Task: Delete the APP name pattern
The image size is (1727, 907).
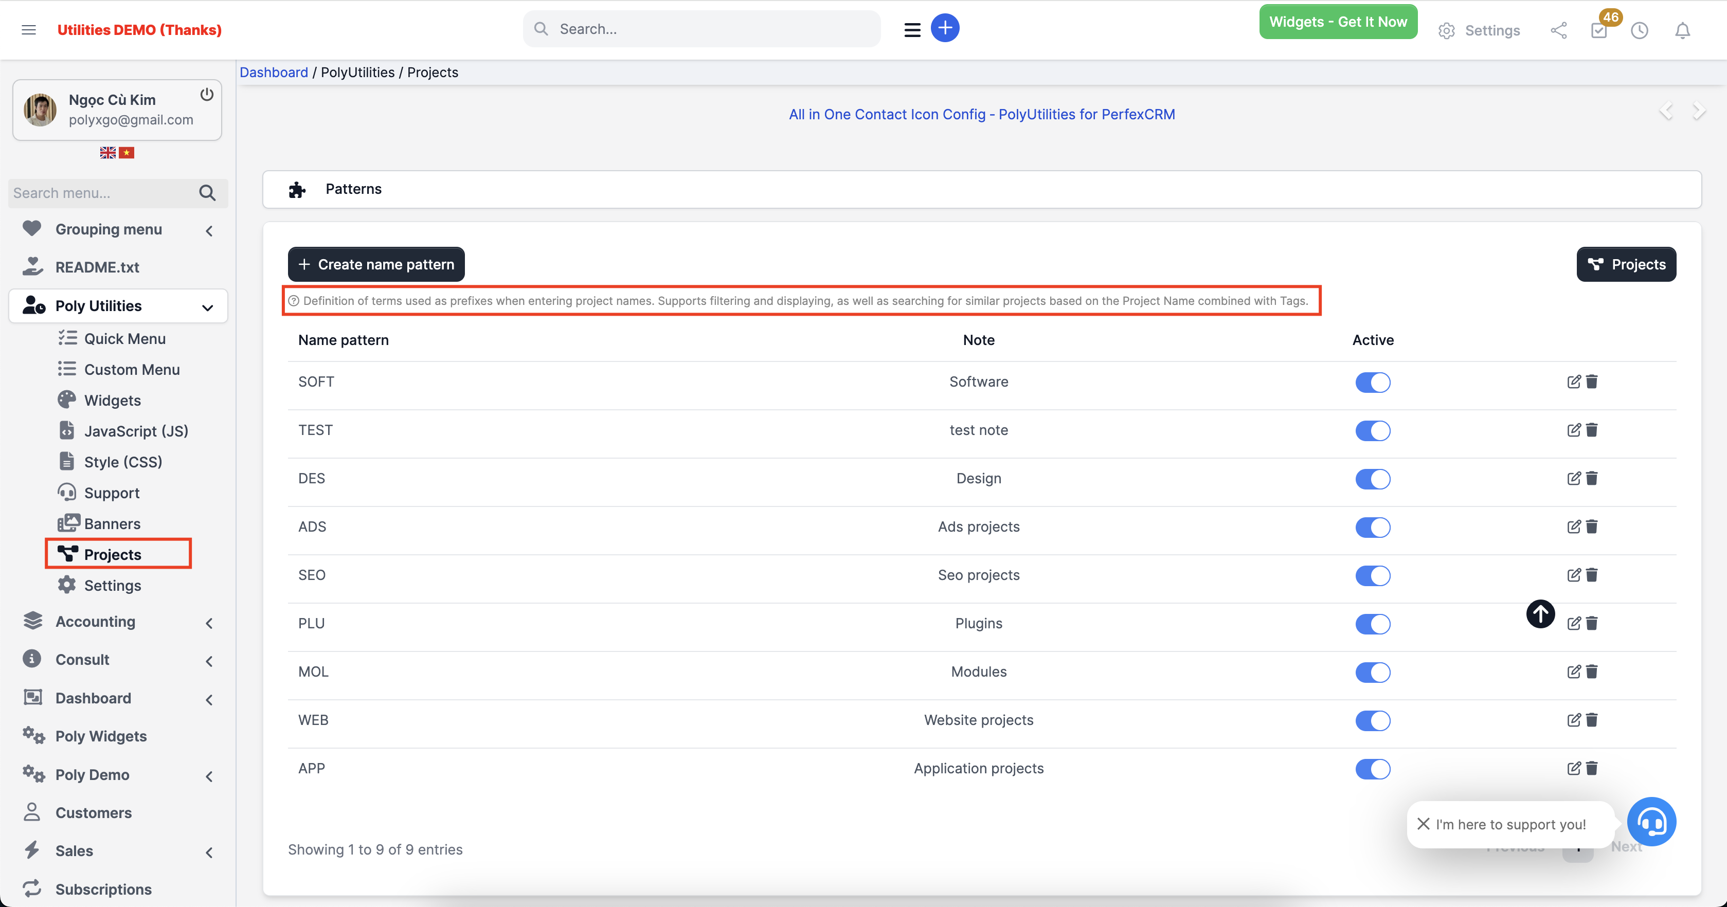Action: point(1592,768)
